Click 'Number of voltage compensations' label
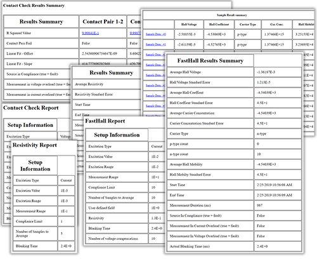The width and height of the screenshot is (317, 259). coord(113,239)
